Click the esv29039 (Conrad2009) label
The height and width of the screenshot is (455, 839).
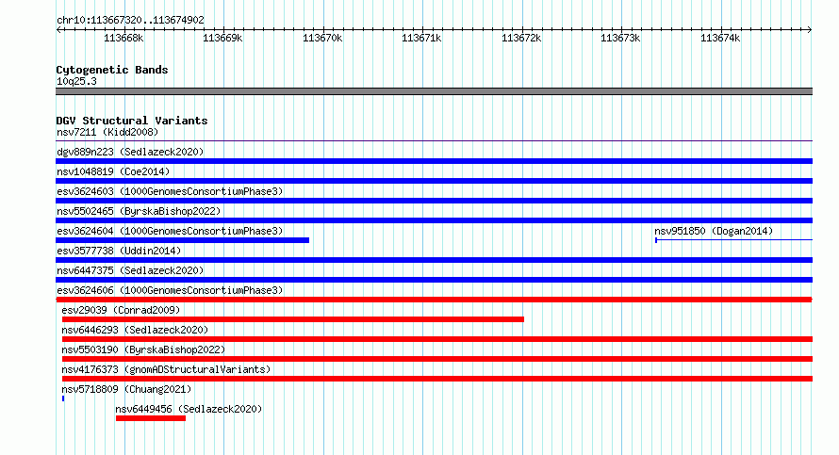[x=121, y=310]
